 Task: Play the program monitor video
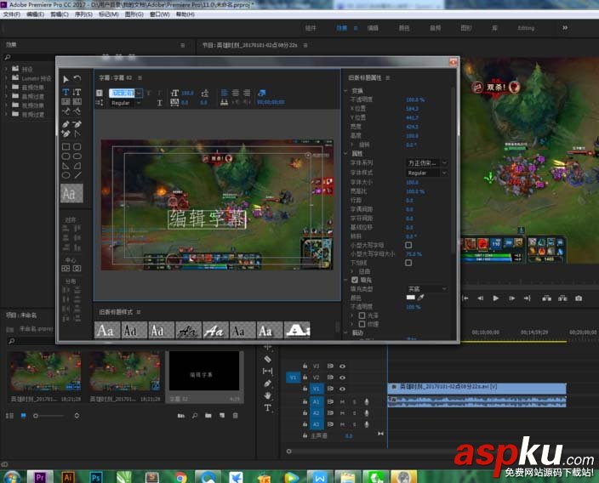[x=495, y=298]
